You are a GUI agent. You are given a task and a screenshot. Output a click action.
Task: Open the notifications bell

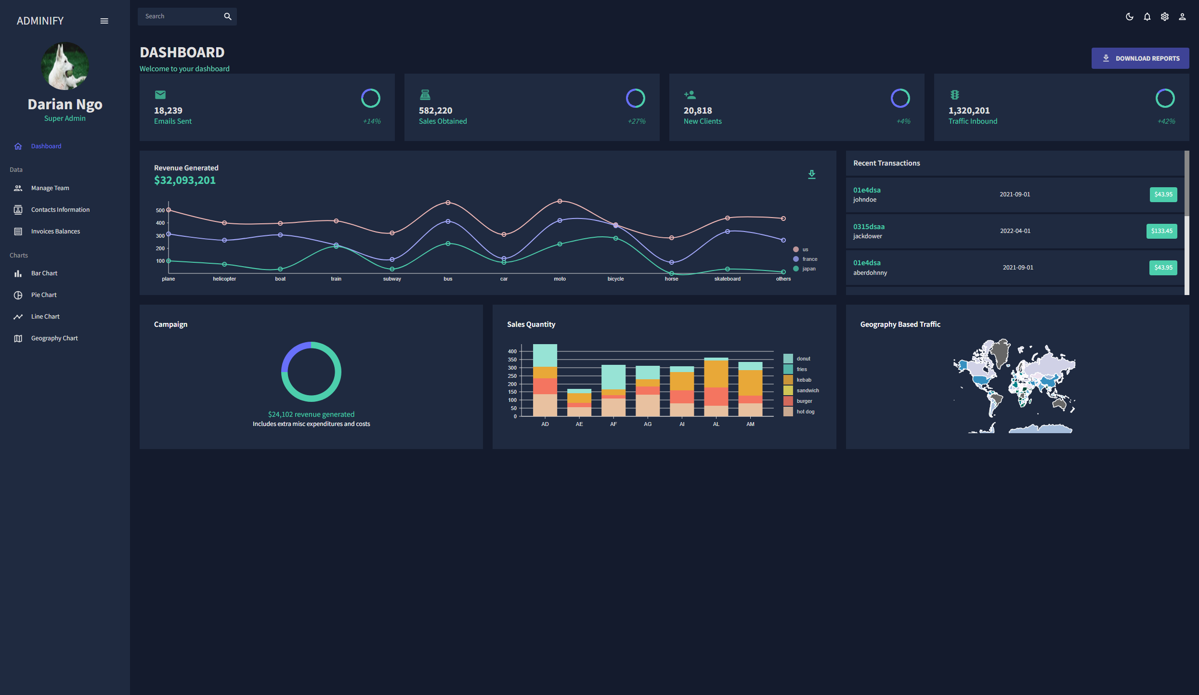1147,17
